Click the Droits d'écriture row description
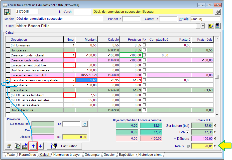This screenshot has width=232, height=160. coord(37,110)
